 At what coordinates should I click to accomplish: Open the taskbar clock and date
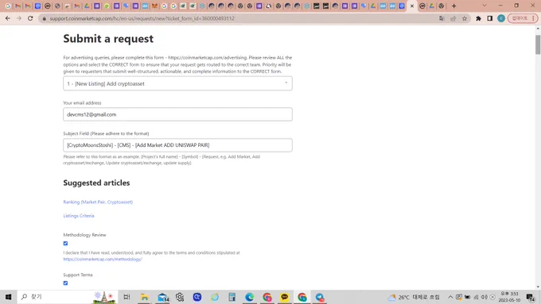click(509, 297)
